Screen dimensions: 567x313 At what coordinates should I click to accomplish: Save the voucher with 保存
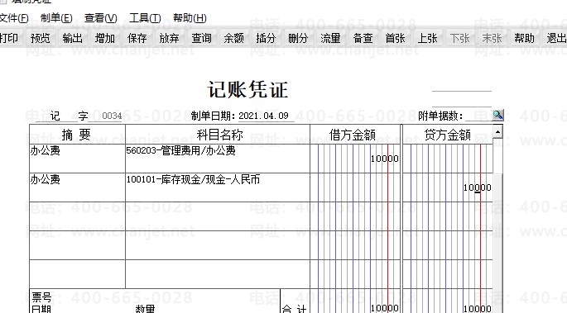(137, 38)
